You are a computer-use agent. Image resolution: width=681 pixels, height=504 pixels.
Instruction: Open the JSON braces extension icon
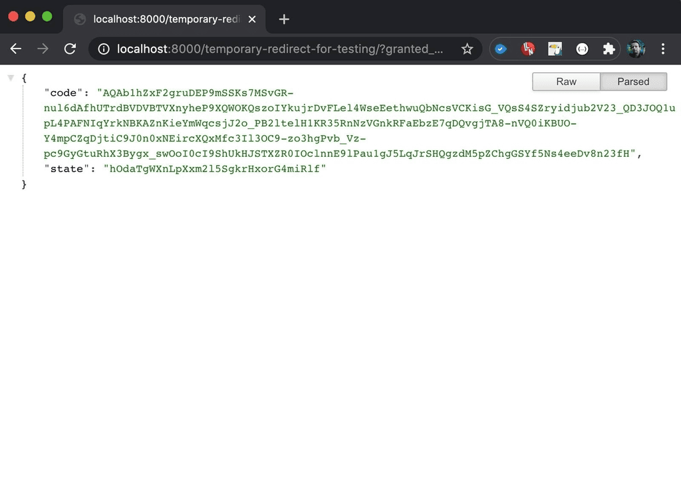pos(582,49)
